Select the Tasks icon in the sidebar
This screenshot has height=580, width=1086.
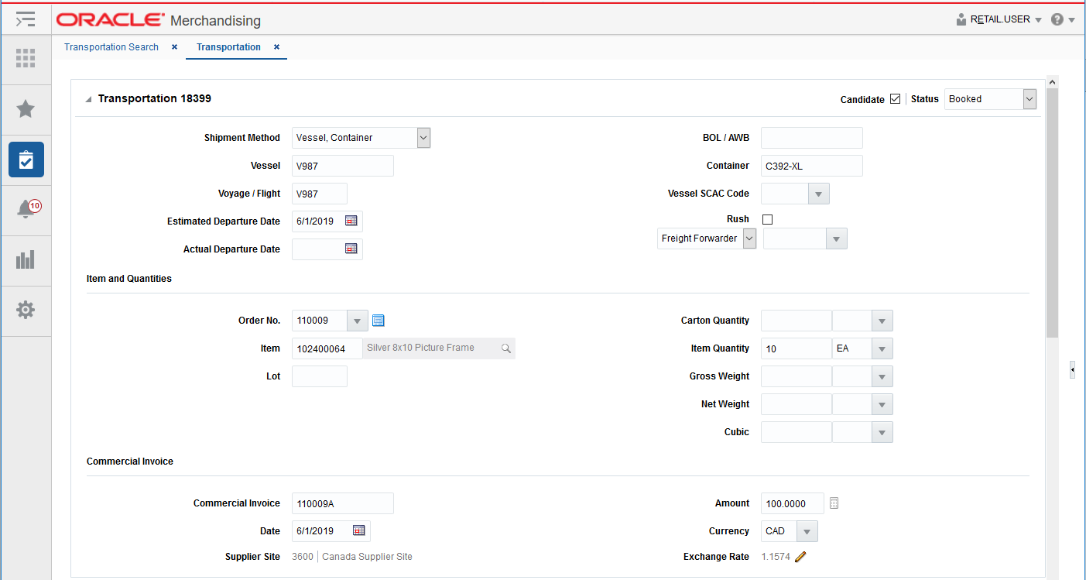coord(26,159)
